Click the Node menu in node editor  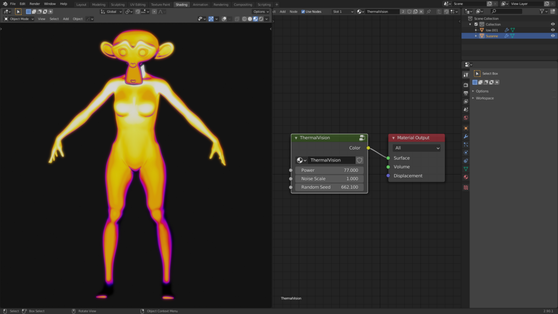(293, 12)
